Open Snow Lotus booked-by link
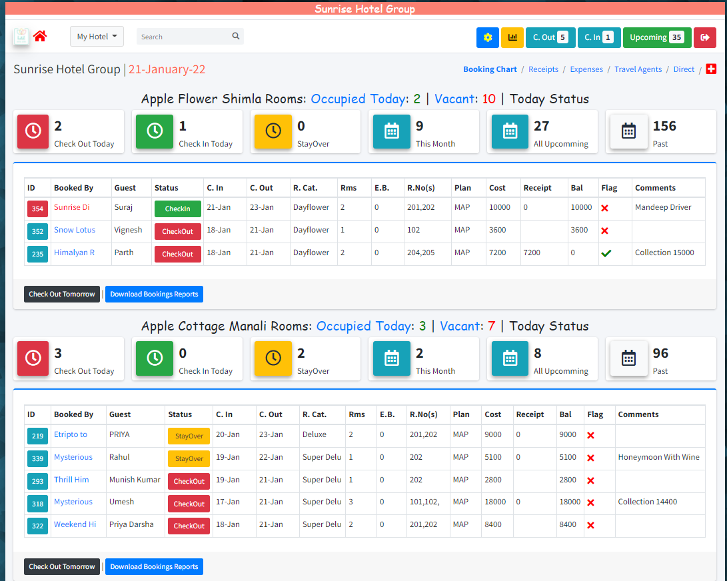The height and width of the screenshot is (581, 727). pos(74,230)
